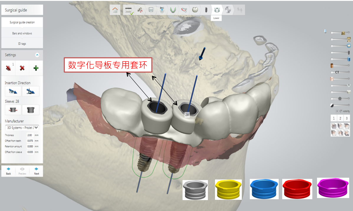Click the single red X delete icon
The width and height of the screenshot is (353, 211).
[22, 68]
